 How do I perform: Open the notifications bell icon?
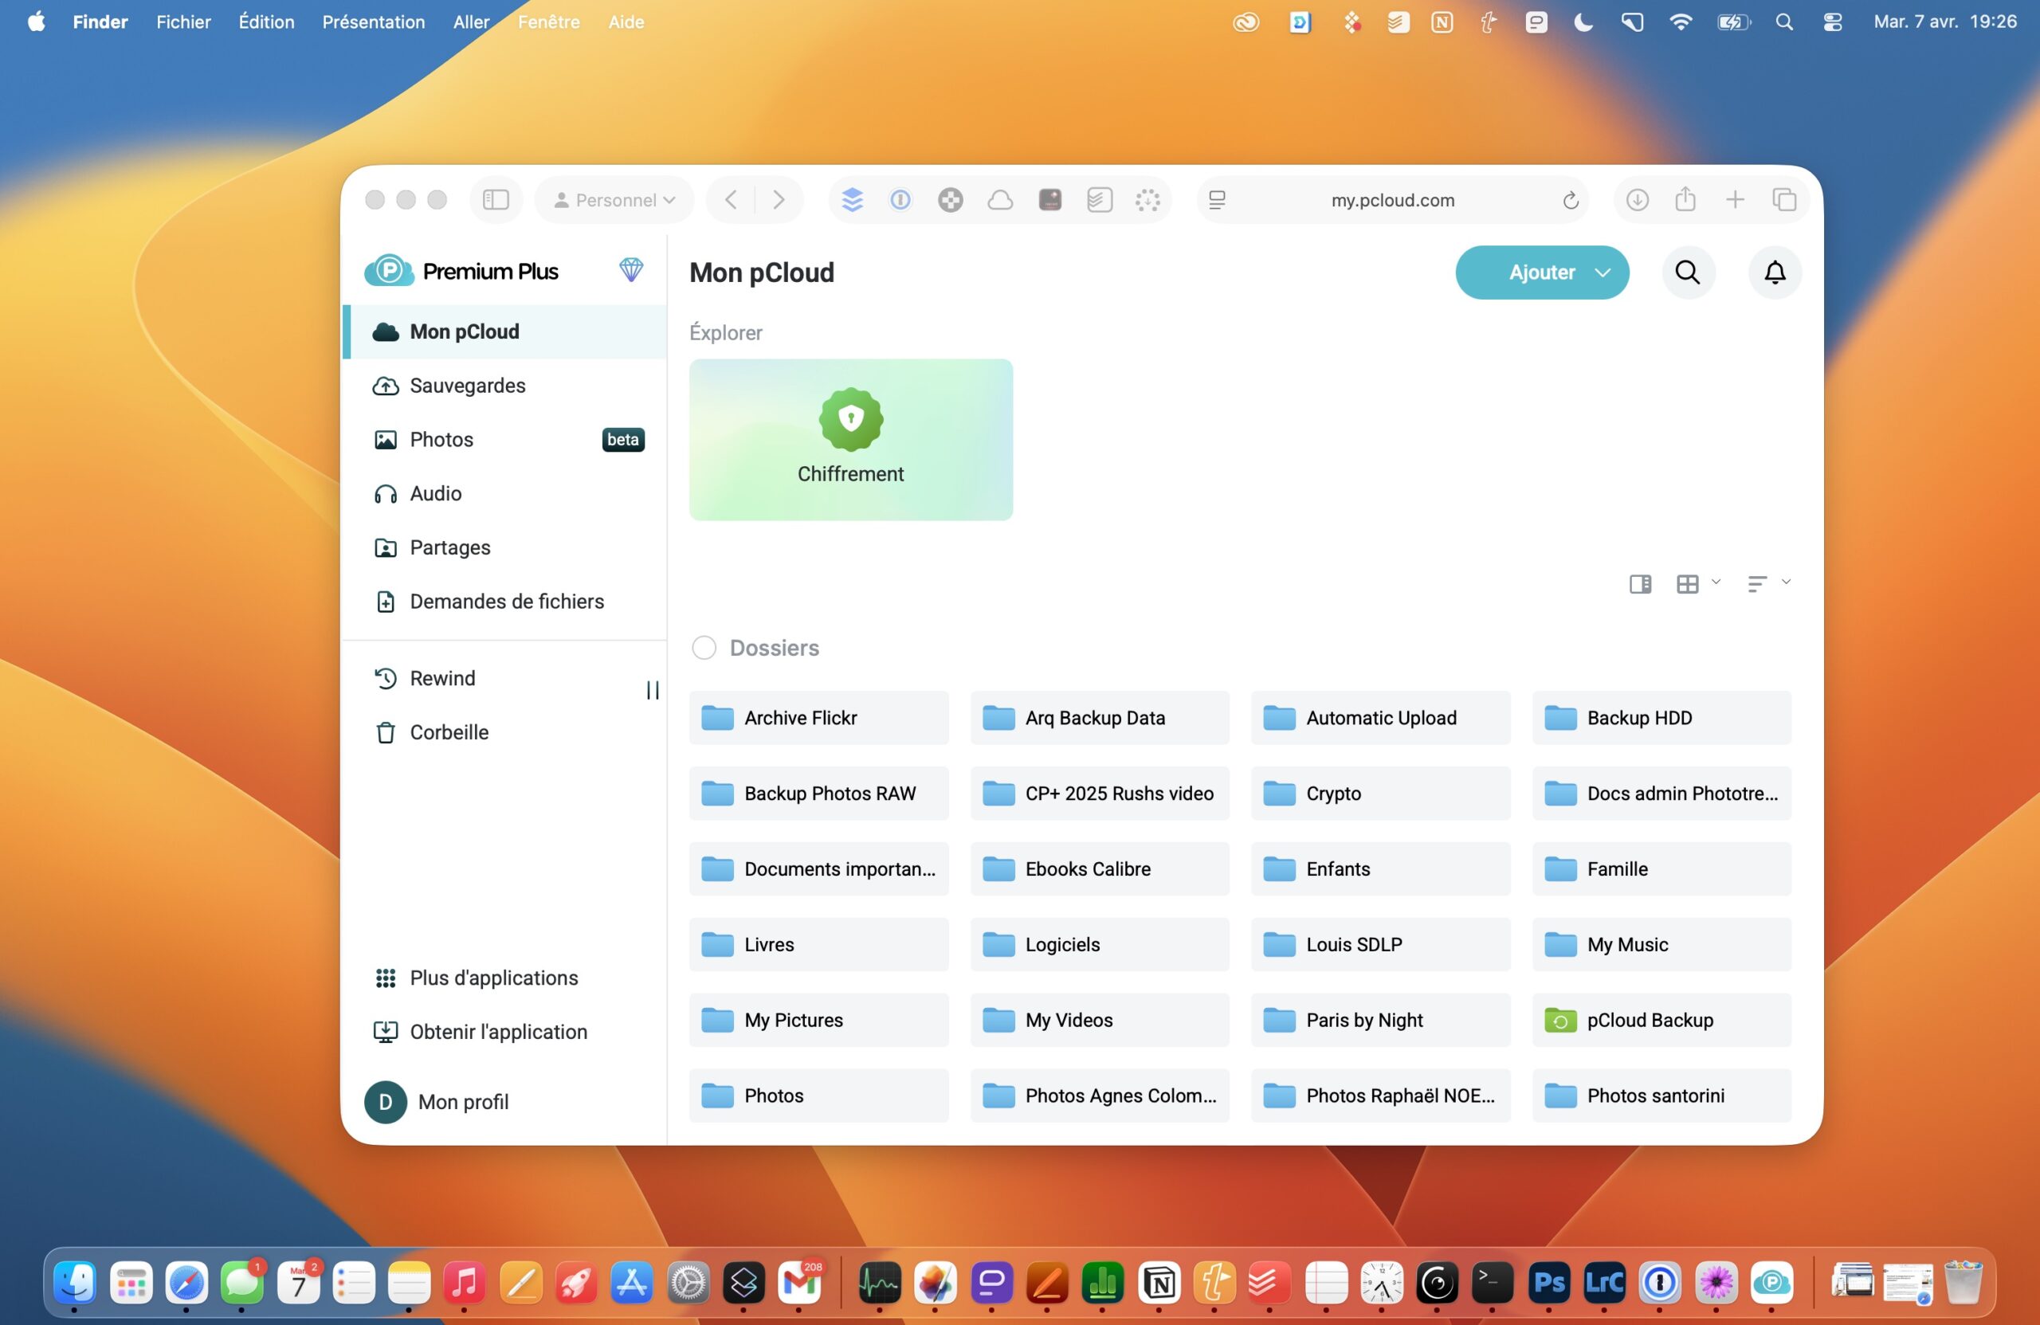pos(1775,272)
